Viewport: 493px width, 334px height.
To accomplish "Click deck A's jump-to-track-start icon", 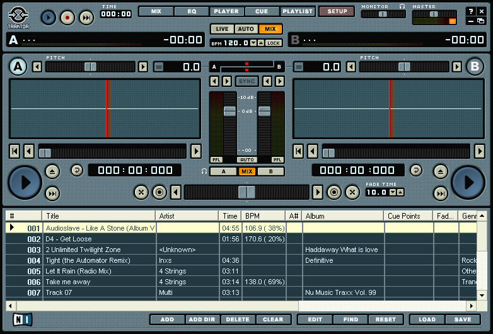I will tap(14, 151).
